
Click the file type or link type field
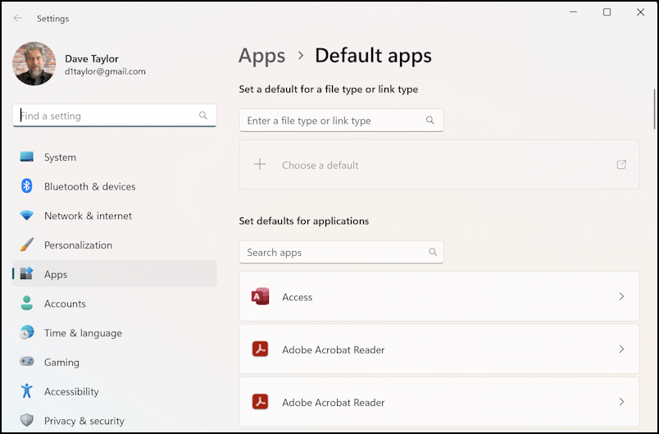tap(341, 121)
